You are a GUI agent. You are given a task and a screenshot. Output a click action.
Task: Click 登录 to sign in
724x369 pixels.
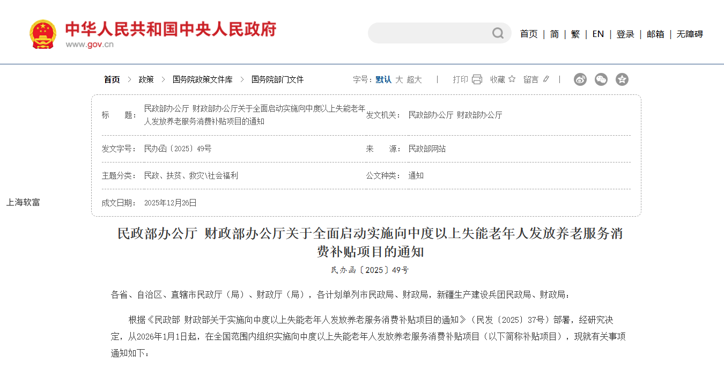tap(625, 34)
